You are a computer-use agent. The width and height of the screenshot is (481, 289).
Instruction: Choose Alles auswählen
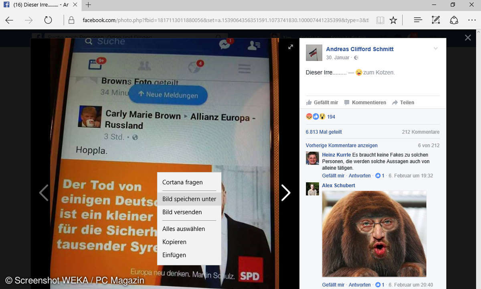click(x=189, y=229)
